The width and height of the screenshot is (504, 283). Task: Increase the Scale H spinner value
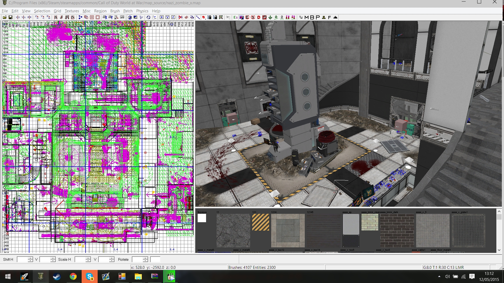(88, 258)
